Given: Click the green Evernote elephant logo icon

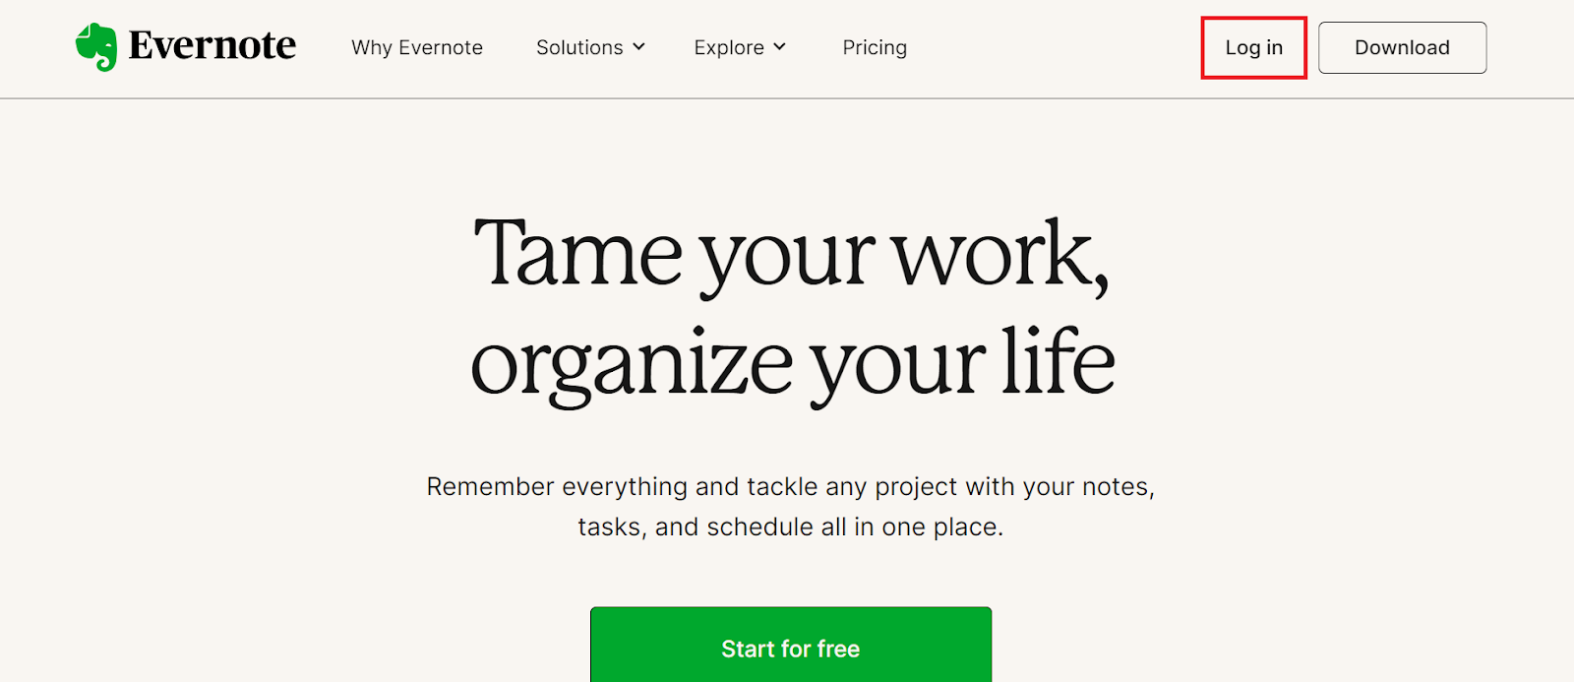Looking at the screenshot, I should pyautogui.click(x=96, y=47).
